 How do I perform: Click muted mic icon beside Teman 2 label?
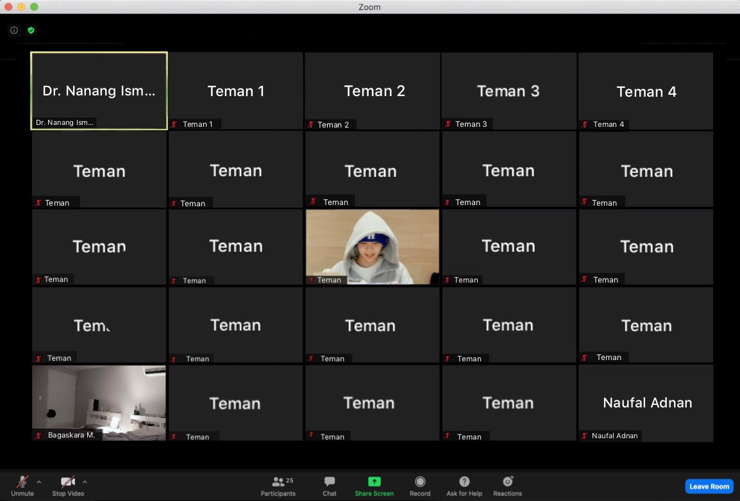coord(310,124)
